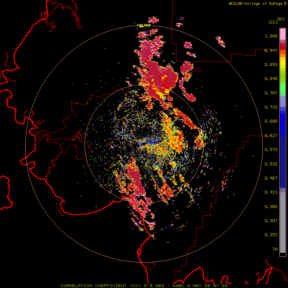Select the 0.787 scale value

click(271, 93)
